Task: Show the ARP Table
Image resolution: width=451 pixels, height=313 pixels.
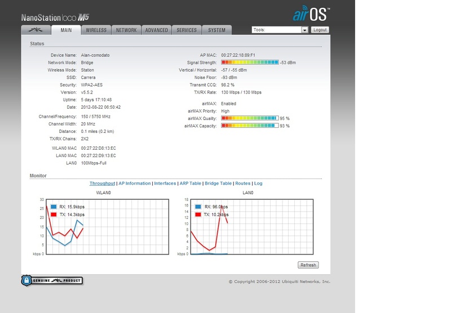Action: 191,183
